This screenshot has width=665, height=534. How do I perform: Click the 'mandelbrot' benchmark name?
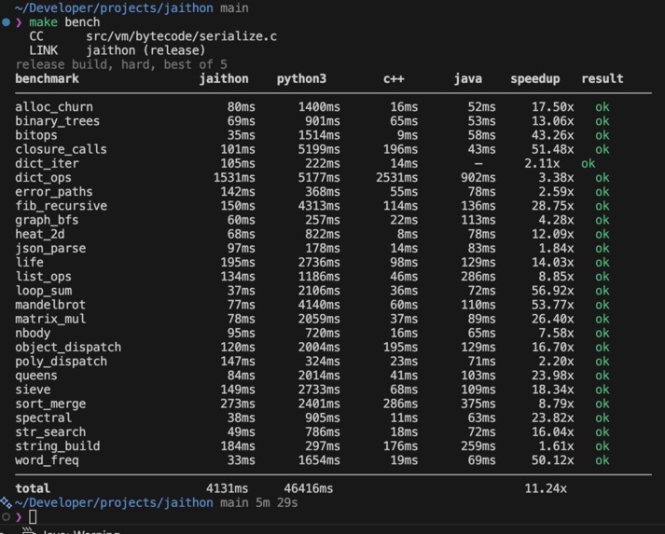(50, 305)
